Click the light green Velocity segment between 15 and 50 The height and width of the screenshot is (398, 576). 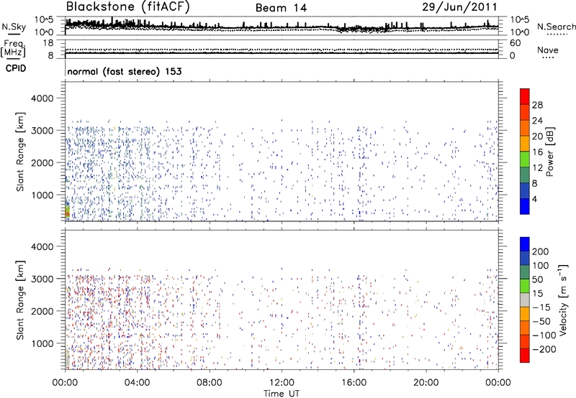[x=525, y=286]
